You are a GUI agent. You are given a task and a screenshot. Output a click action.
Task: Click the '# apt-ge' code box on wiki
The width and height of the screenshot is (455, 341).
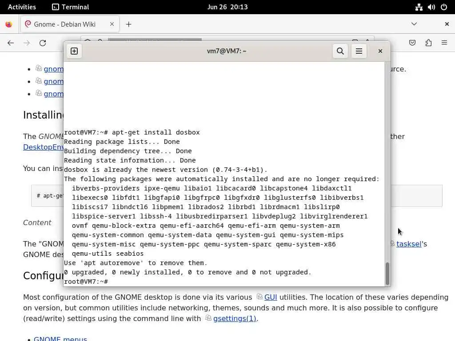click(x=47, y=196)
